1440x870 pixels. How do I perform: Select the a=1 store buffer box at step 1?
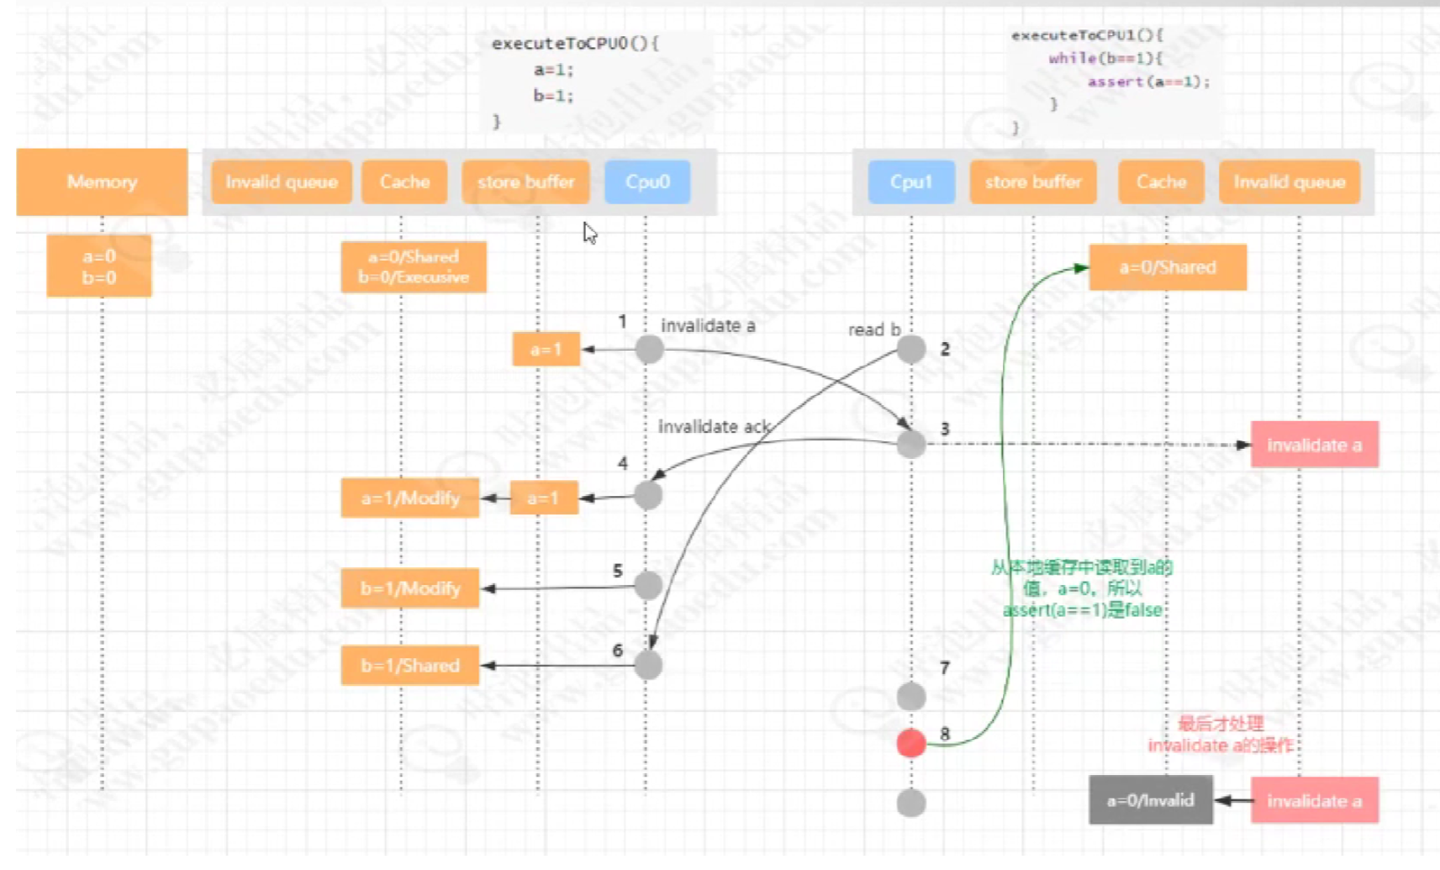click(x=546, y=349)
